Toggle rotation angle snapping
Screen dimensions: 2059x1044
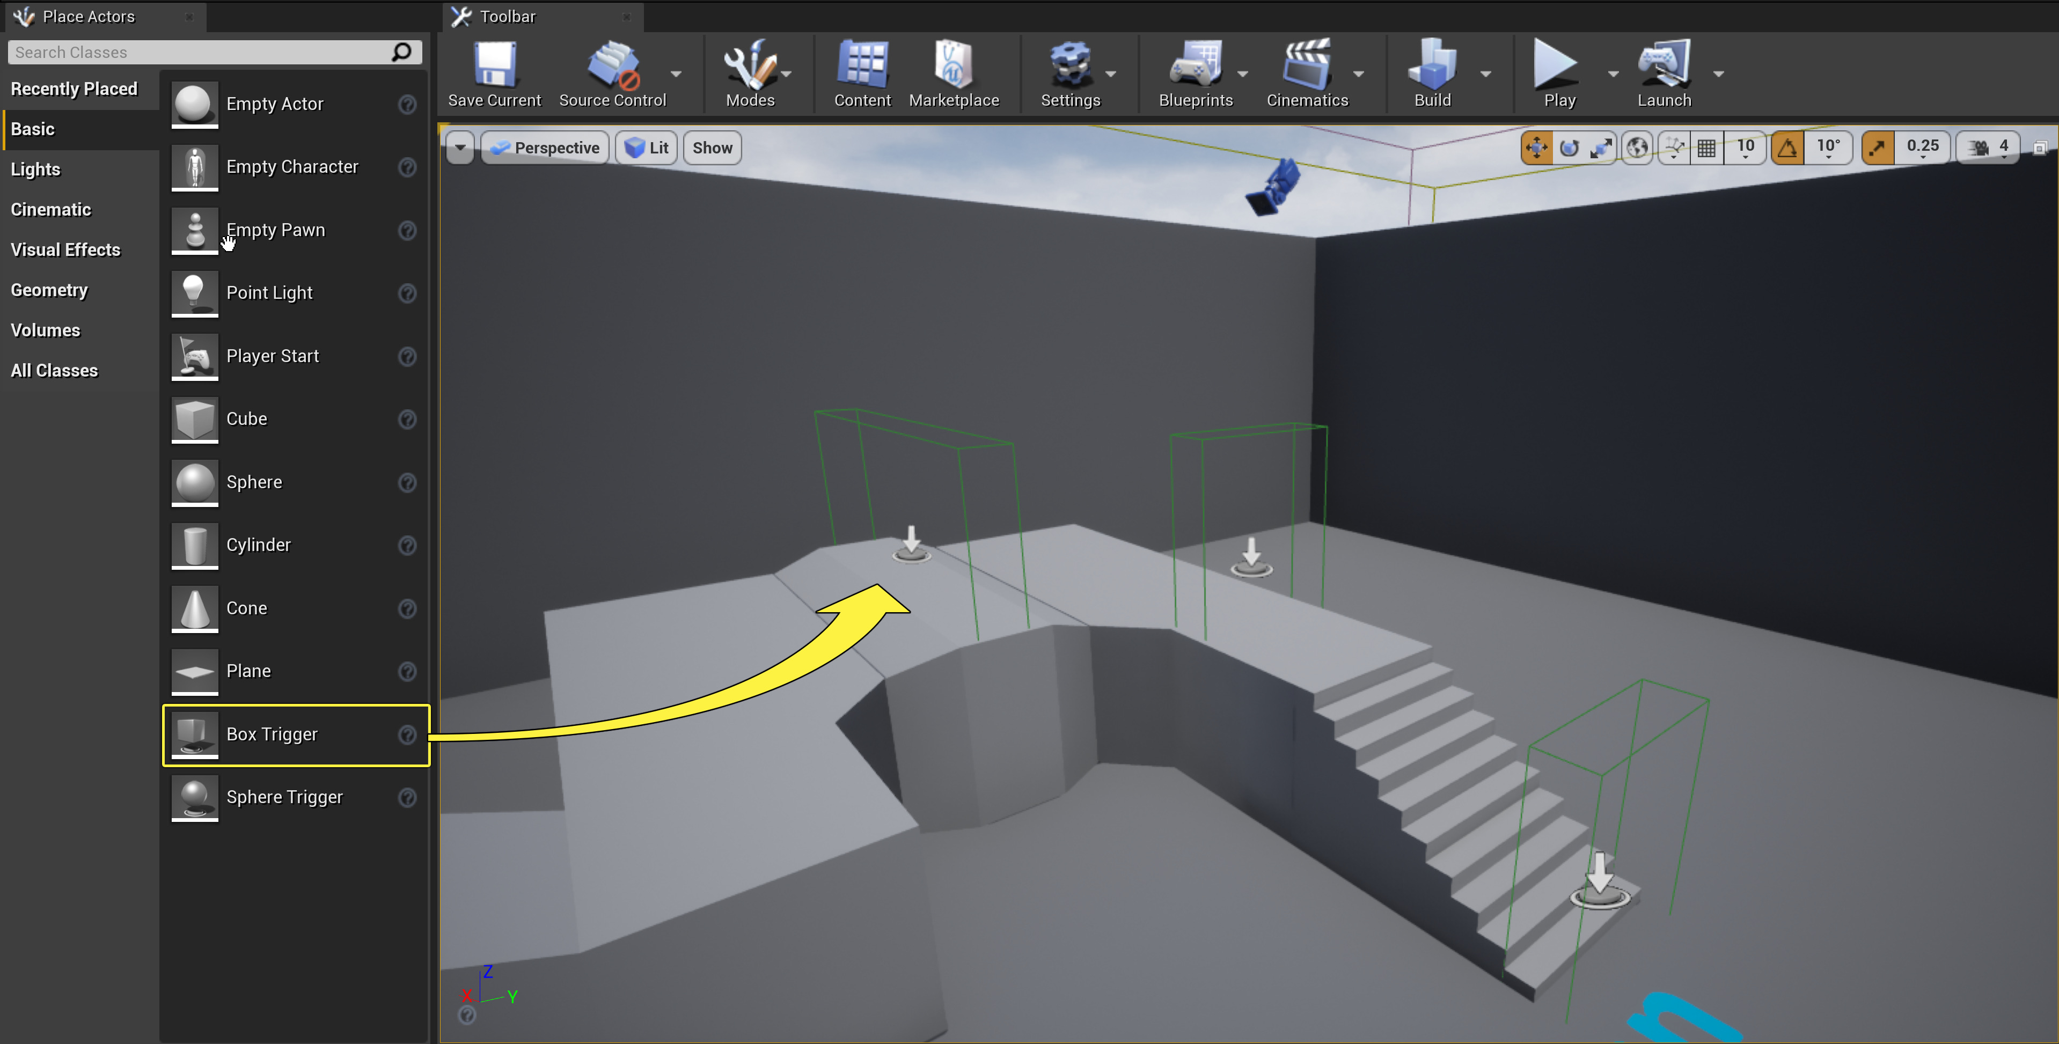(x=1787, y=148)
